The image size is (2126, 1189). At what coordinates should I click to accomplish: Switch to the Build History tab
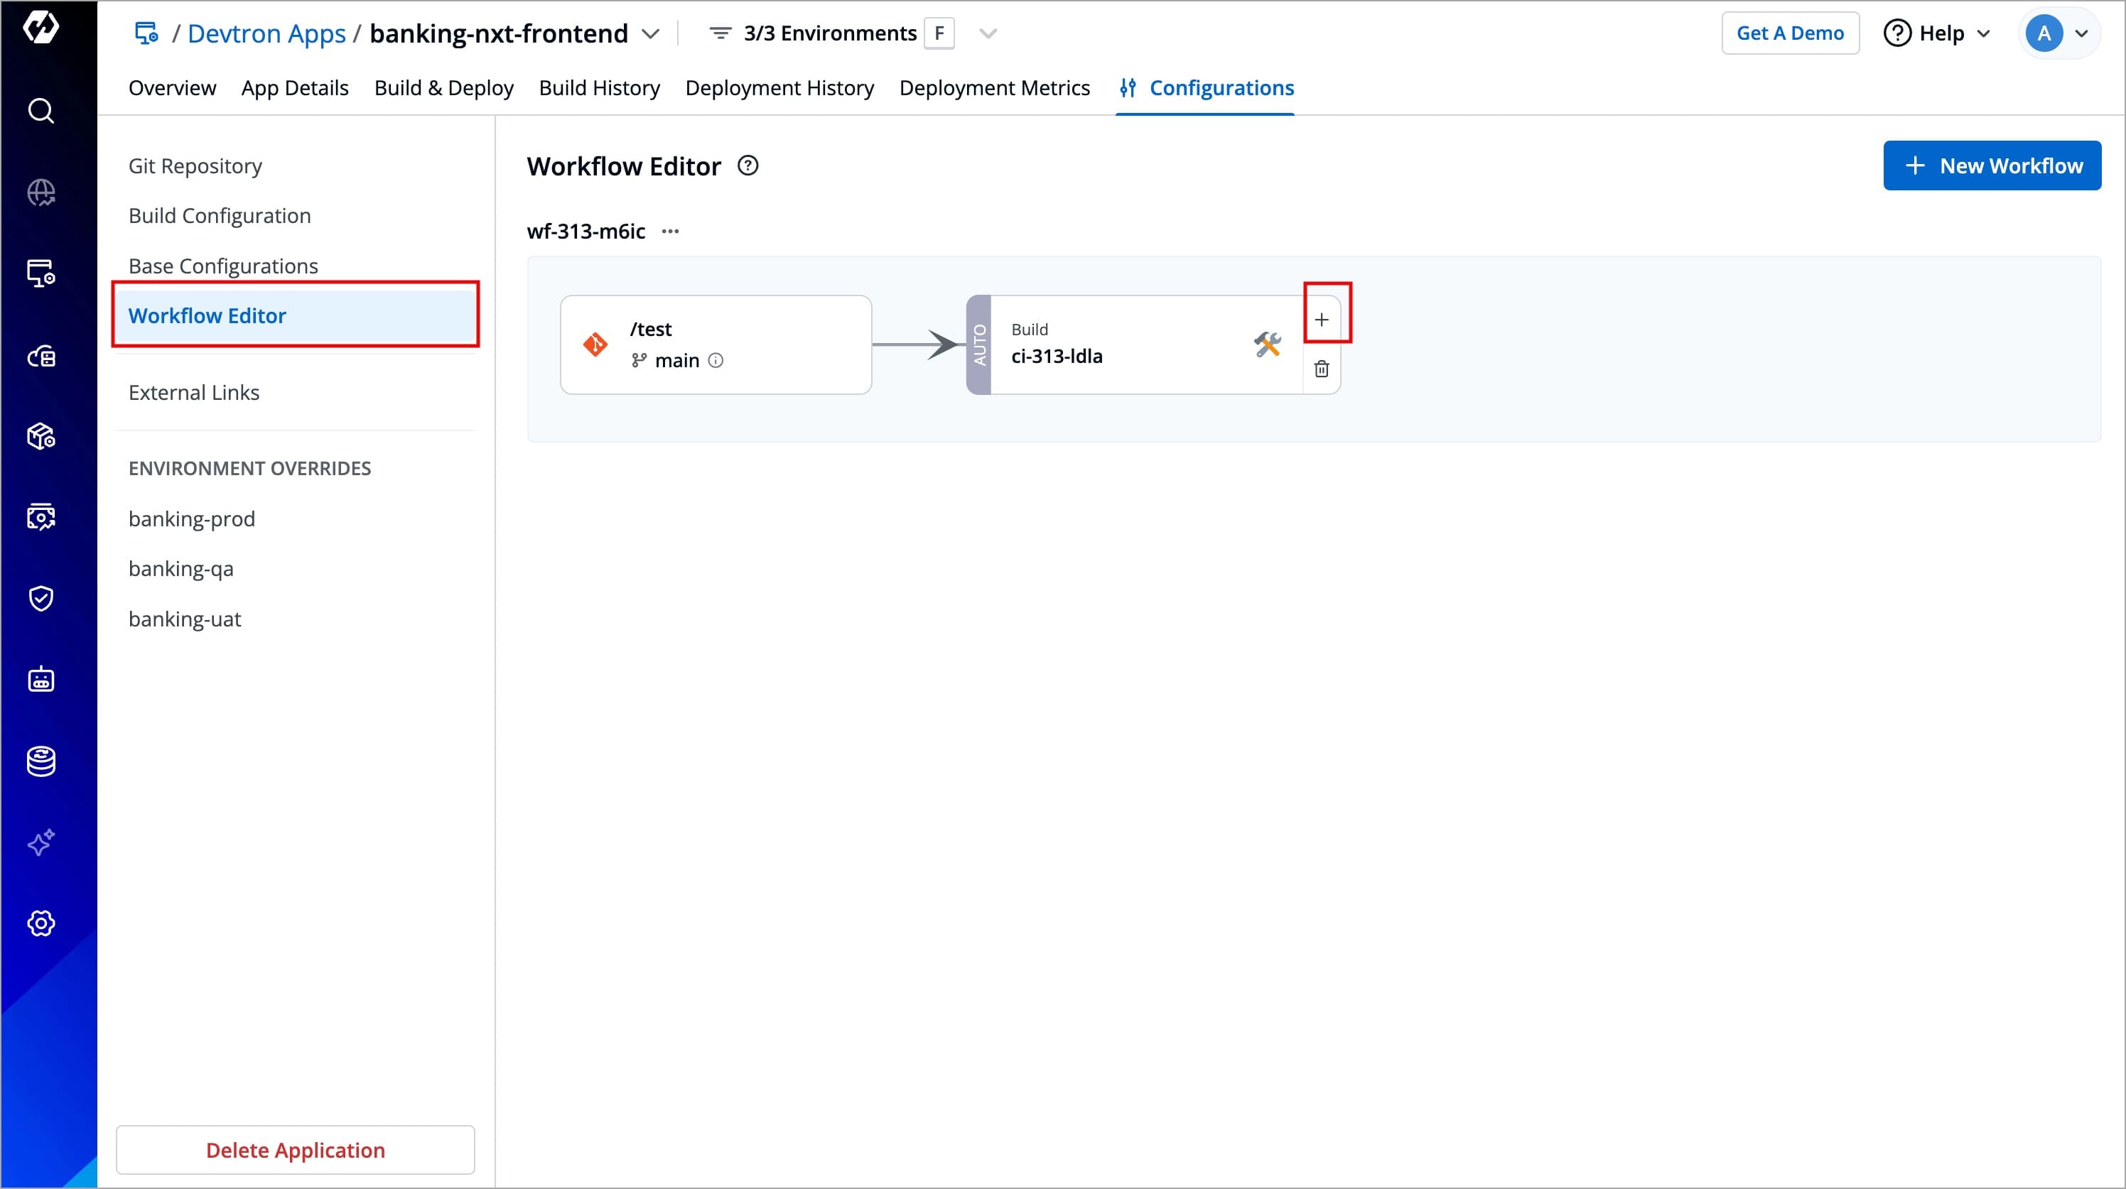(599, 88)
